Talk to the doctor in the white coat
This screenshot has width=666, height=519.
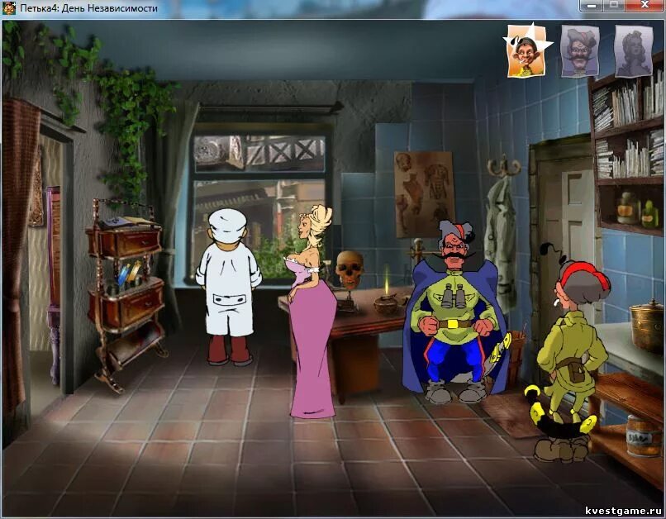(x=229, y=286)
